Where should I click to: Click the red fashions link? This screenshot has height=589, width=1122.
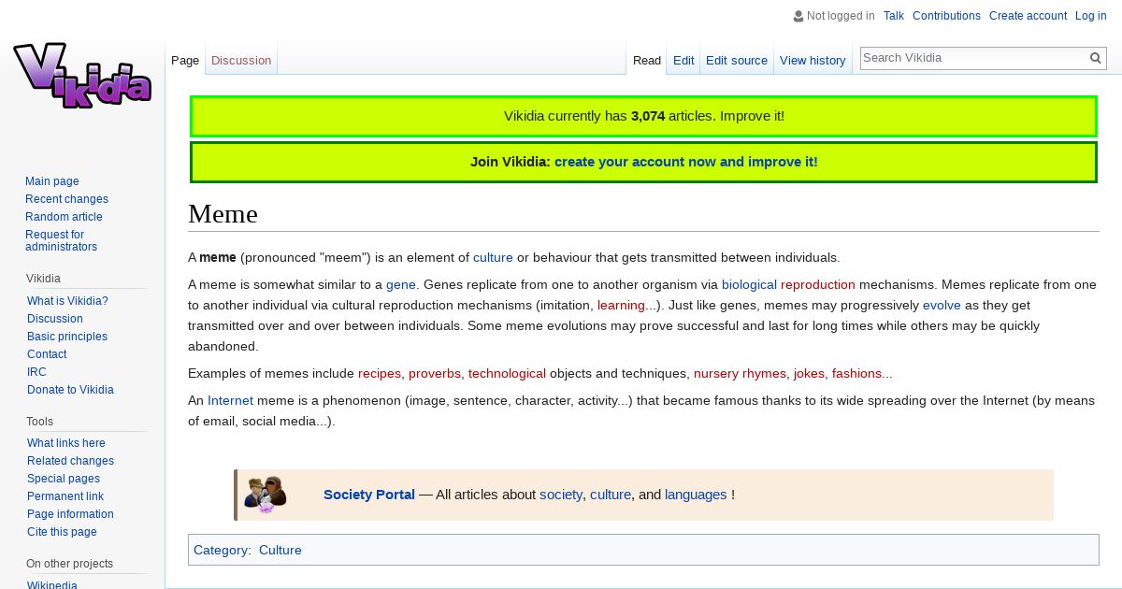click(x=856, y=373)
